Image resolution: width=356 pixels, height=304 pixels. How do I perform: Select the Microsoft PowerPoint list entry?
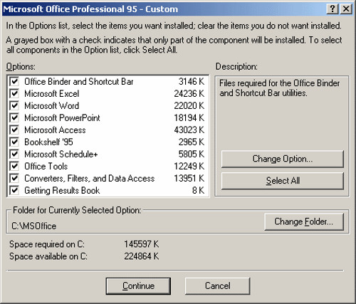(62, 118)
